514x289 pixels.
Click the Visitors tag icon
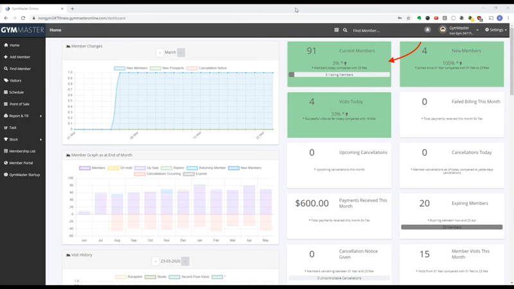tap(6, 80)
